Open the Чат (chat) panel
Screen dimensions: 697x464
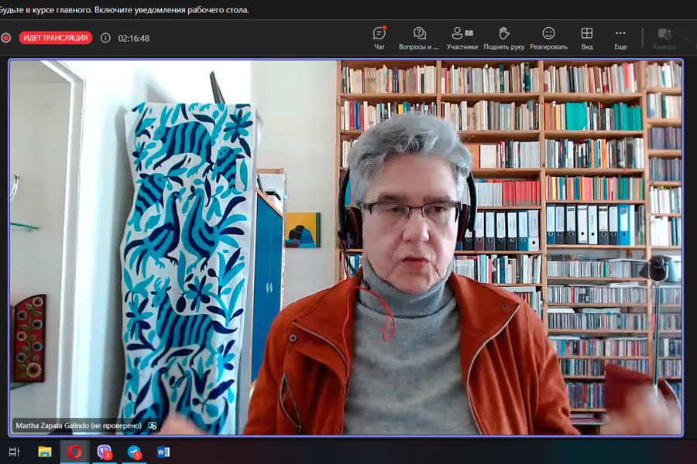(379, 38)
